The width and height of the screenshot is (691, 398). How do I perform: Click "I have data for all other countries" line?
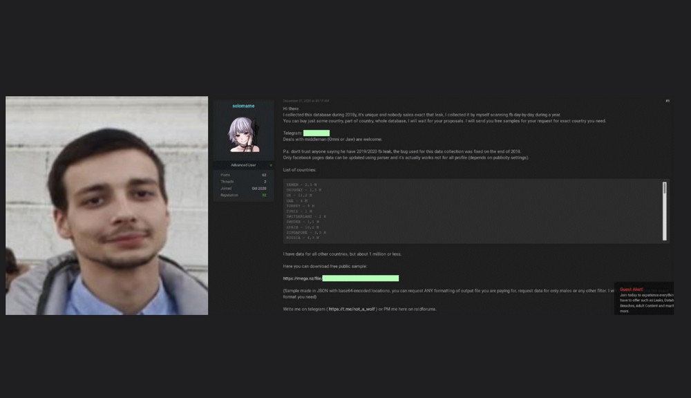(342, 254)
